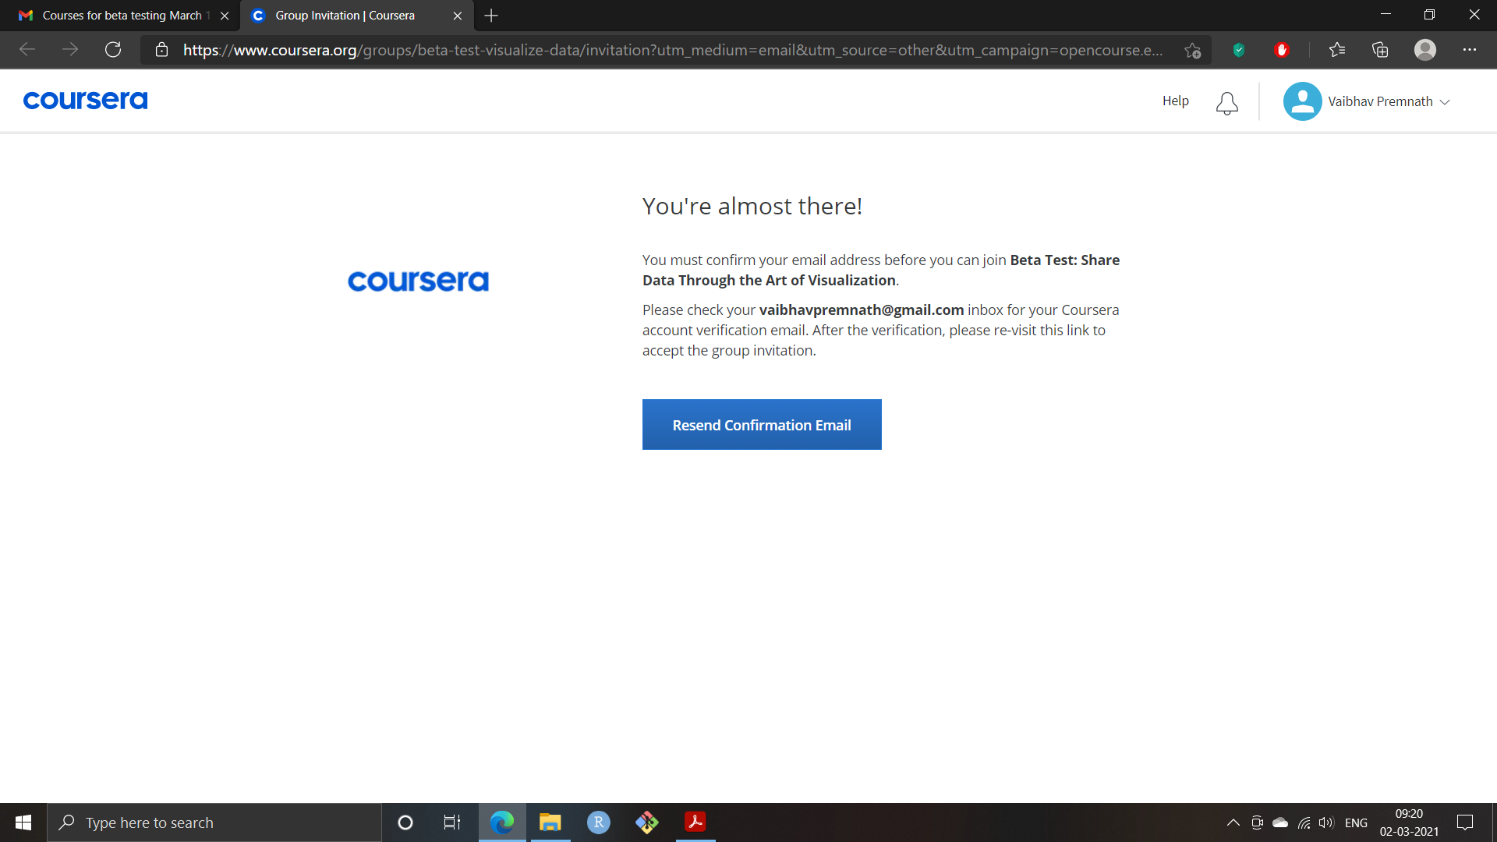This screenshot has height=842, width=1497.
Task: Show hidden system tray icons
Action: (x=1233, y=823)
